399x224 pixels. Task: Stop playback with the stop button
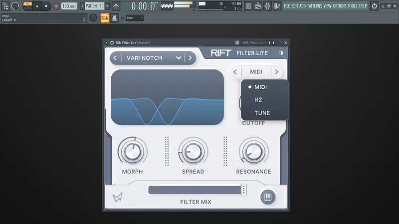(46, 6)
